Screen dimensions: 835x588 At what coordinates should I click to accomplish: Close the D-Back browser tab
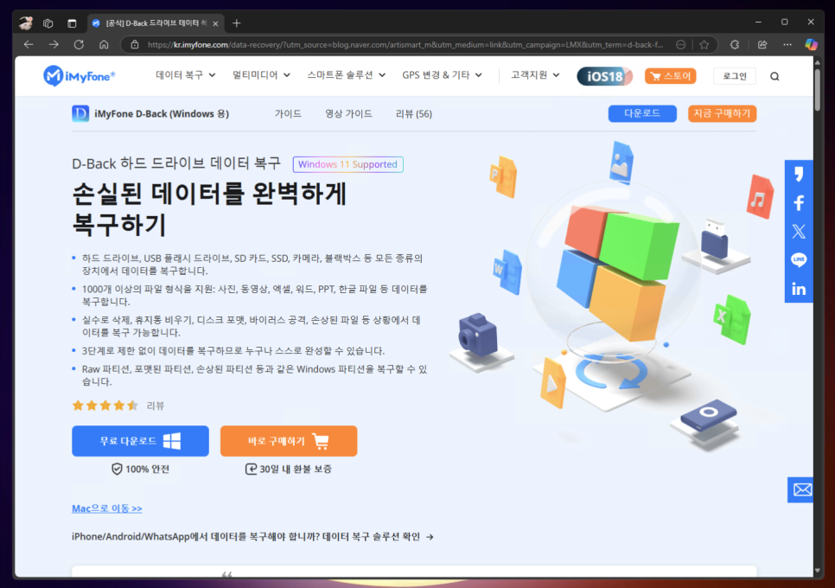pos(215,23)
